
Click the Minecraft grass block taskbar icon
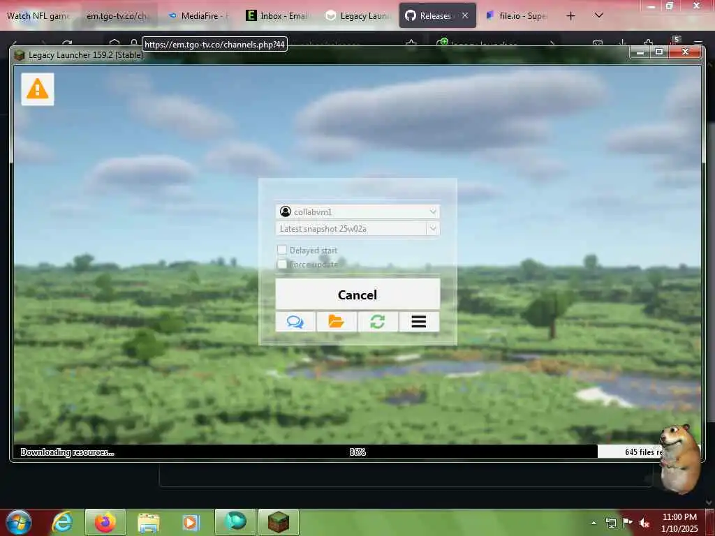coord(279,522)
